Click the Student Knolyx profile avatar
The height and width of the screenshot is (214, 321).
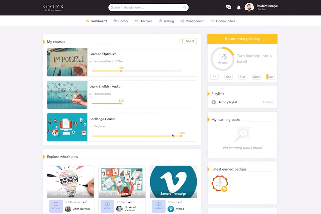coord(249,8)
